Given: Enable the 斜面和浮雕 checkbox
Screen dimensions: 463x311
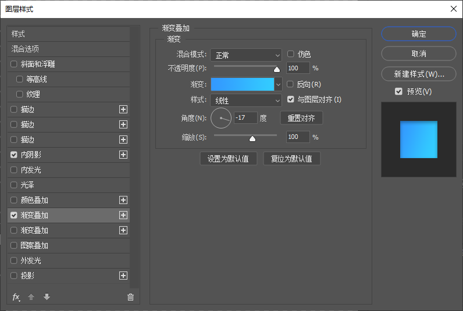Looking at the screenshot, I should (x=14, y=64).
